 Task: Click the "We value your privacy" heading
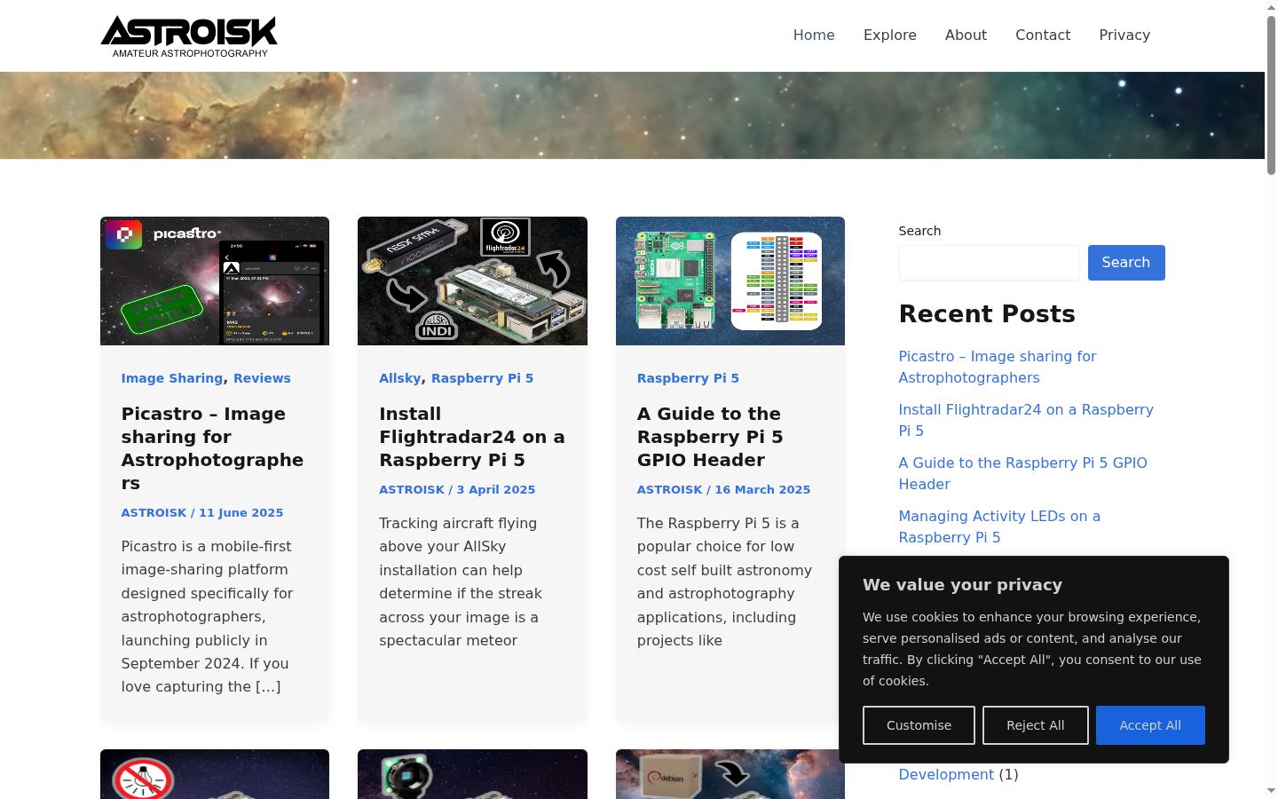pyautogui.click(x=962, y=585)
